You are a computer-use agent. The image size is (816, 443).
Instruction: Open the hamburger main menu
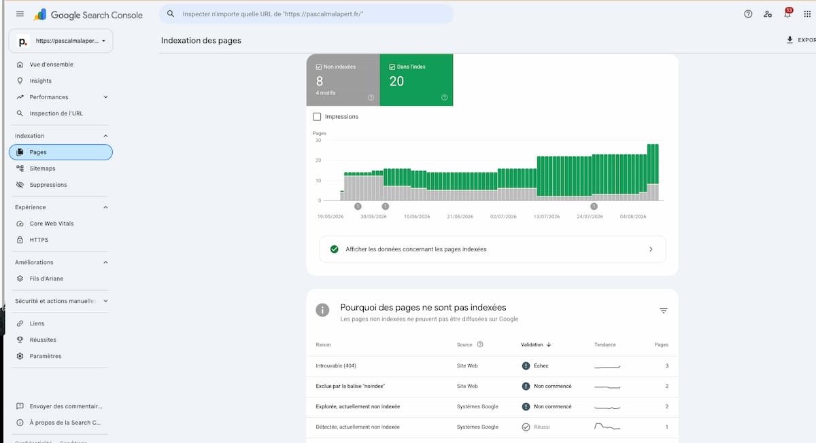pyautogui.click(x=19, y=14)
